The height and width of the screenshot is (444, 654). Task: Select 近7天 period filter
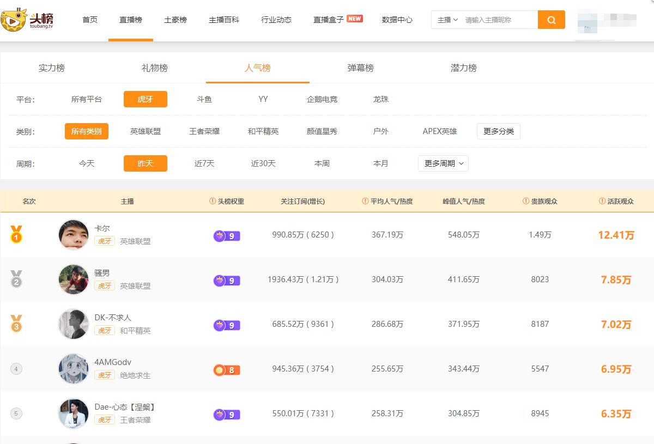pos(204,163)
